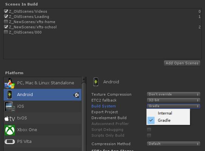Choose the Apple tvOS platform icon

10,119
